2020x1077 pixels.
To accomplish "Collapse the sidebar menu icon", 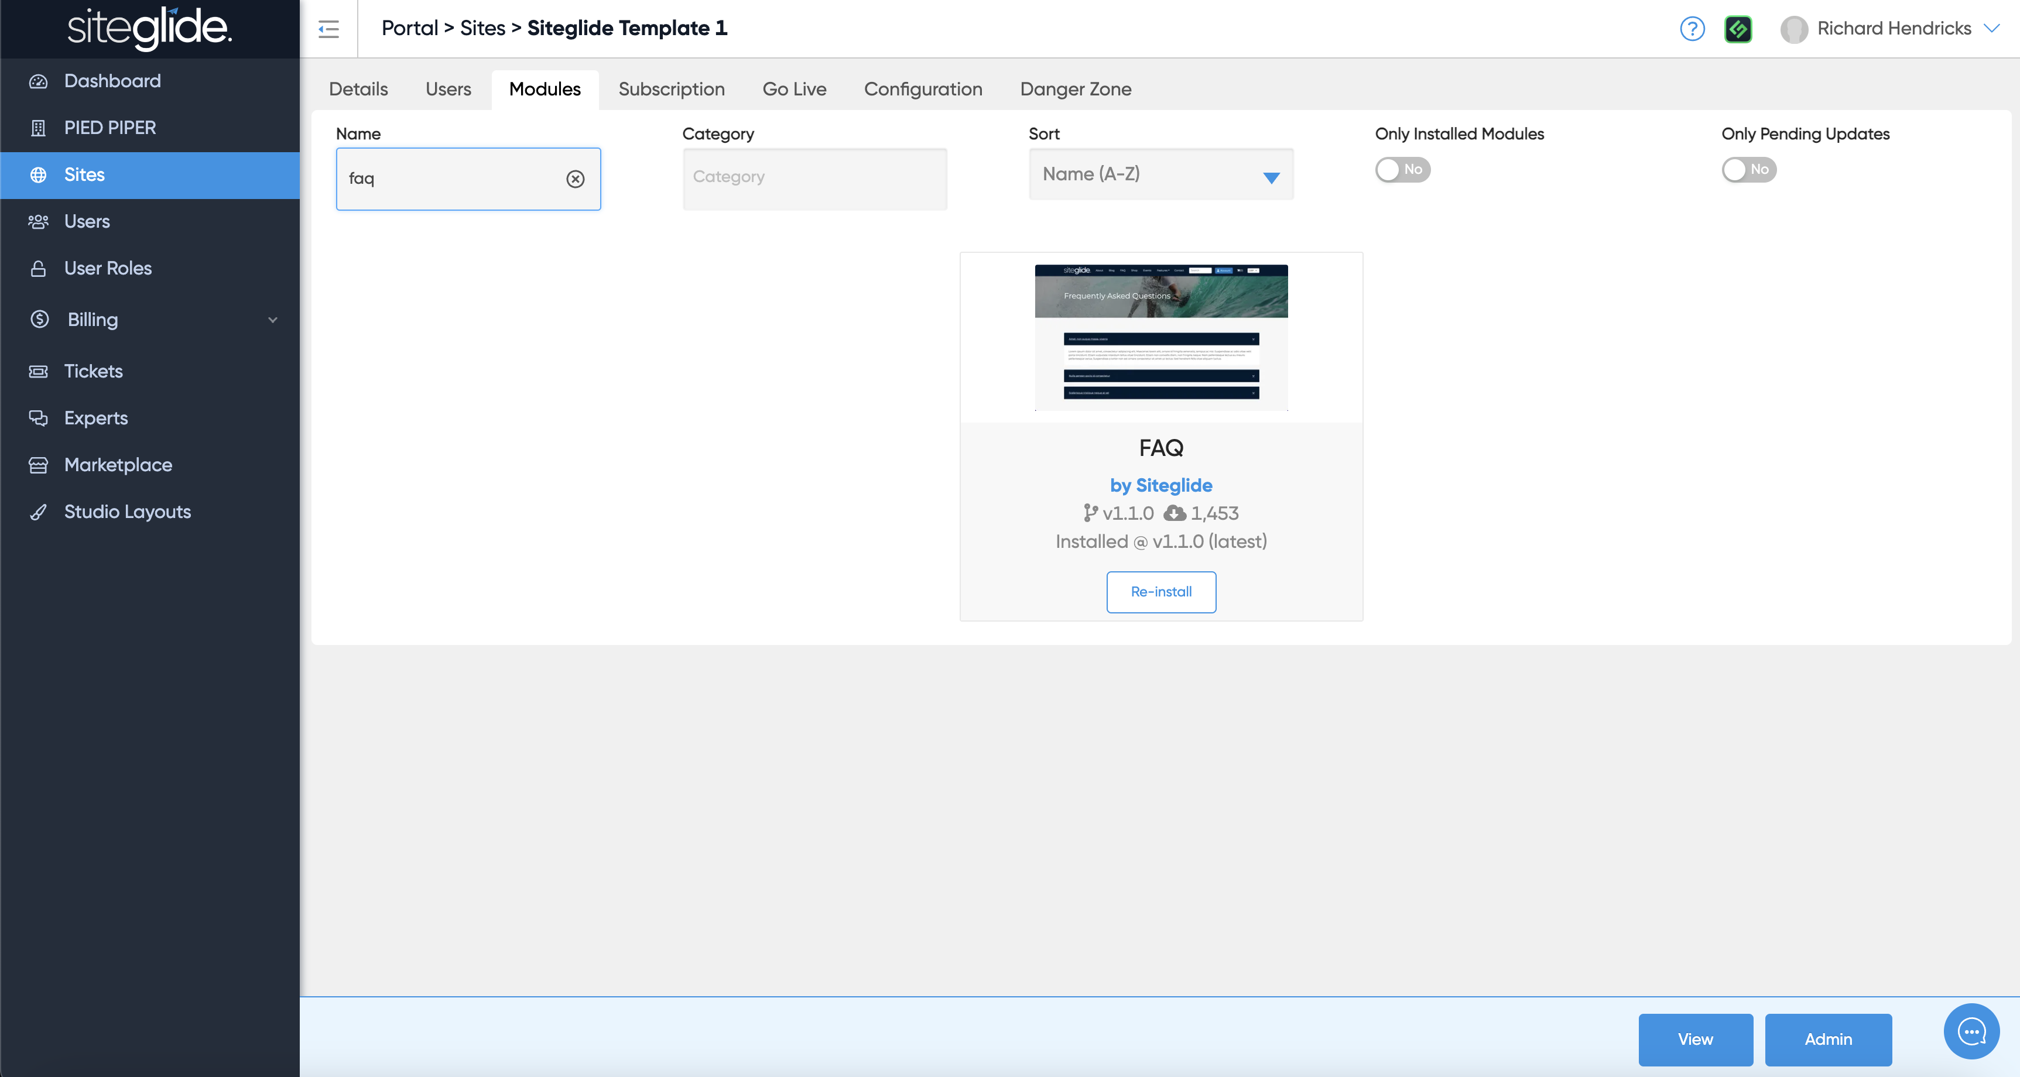I will coord(328,29).
